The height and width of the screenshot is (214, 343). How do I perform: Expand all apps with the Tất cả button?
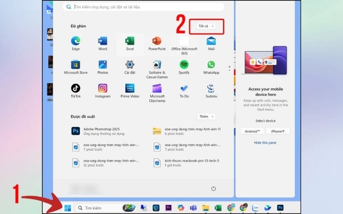(x=206, y=26)
